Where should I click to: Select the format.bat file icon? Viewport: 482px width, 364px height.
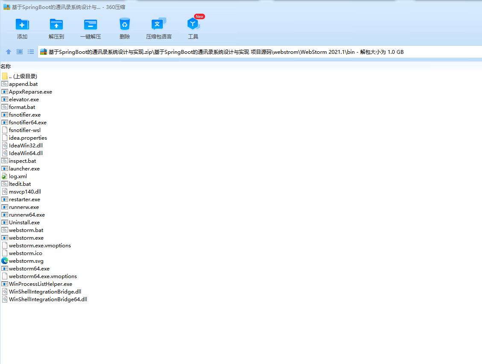[x=5, y=107]
